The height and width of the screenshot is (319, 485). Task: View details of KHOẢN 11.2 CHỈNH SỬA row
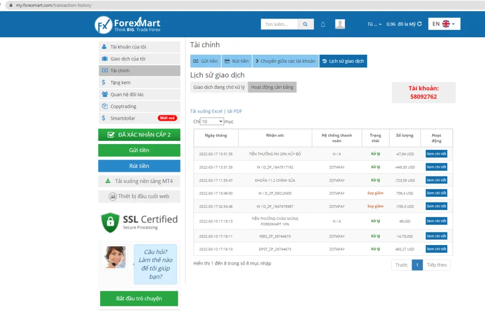pos(437,180)
